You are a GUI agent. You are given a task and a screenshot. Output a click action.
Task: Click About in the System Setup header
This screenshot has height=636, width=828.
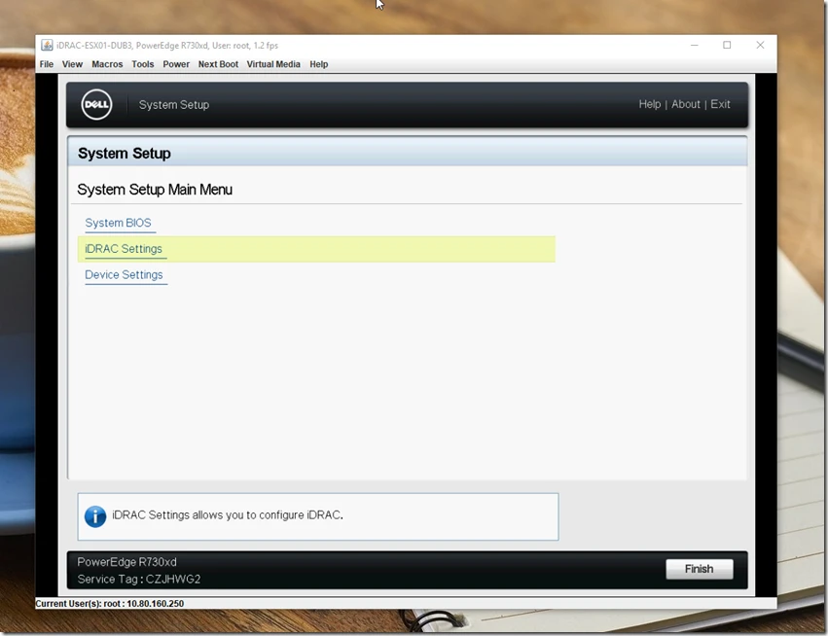coord(685,104)
